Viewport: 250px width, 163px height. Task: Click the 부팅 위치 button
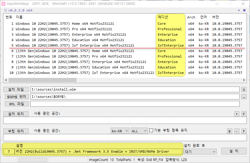pyautogui.click(x=16, y=131)
